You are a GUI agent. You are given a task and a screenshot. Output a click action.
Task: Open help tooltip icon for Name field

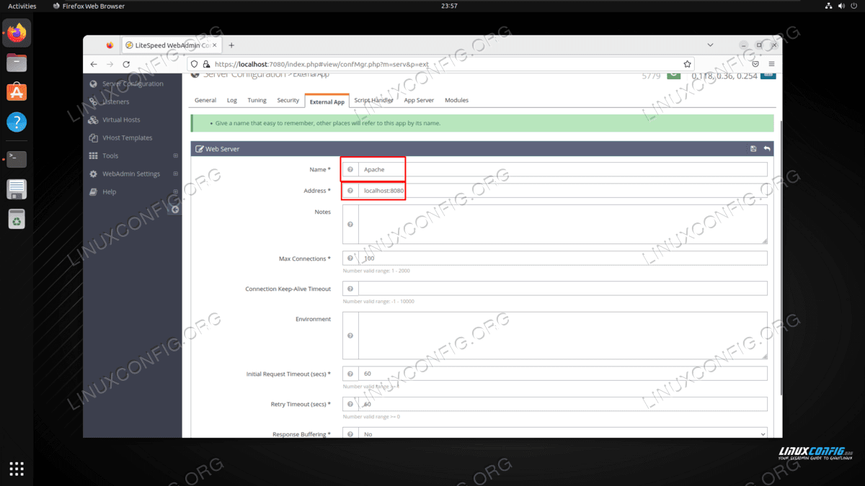(x=350, y=169)
